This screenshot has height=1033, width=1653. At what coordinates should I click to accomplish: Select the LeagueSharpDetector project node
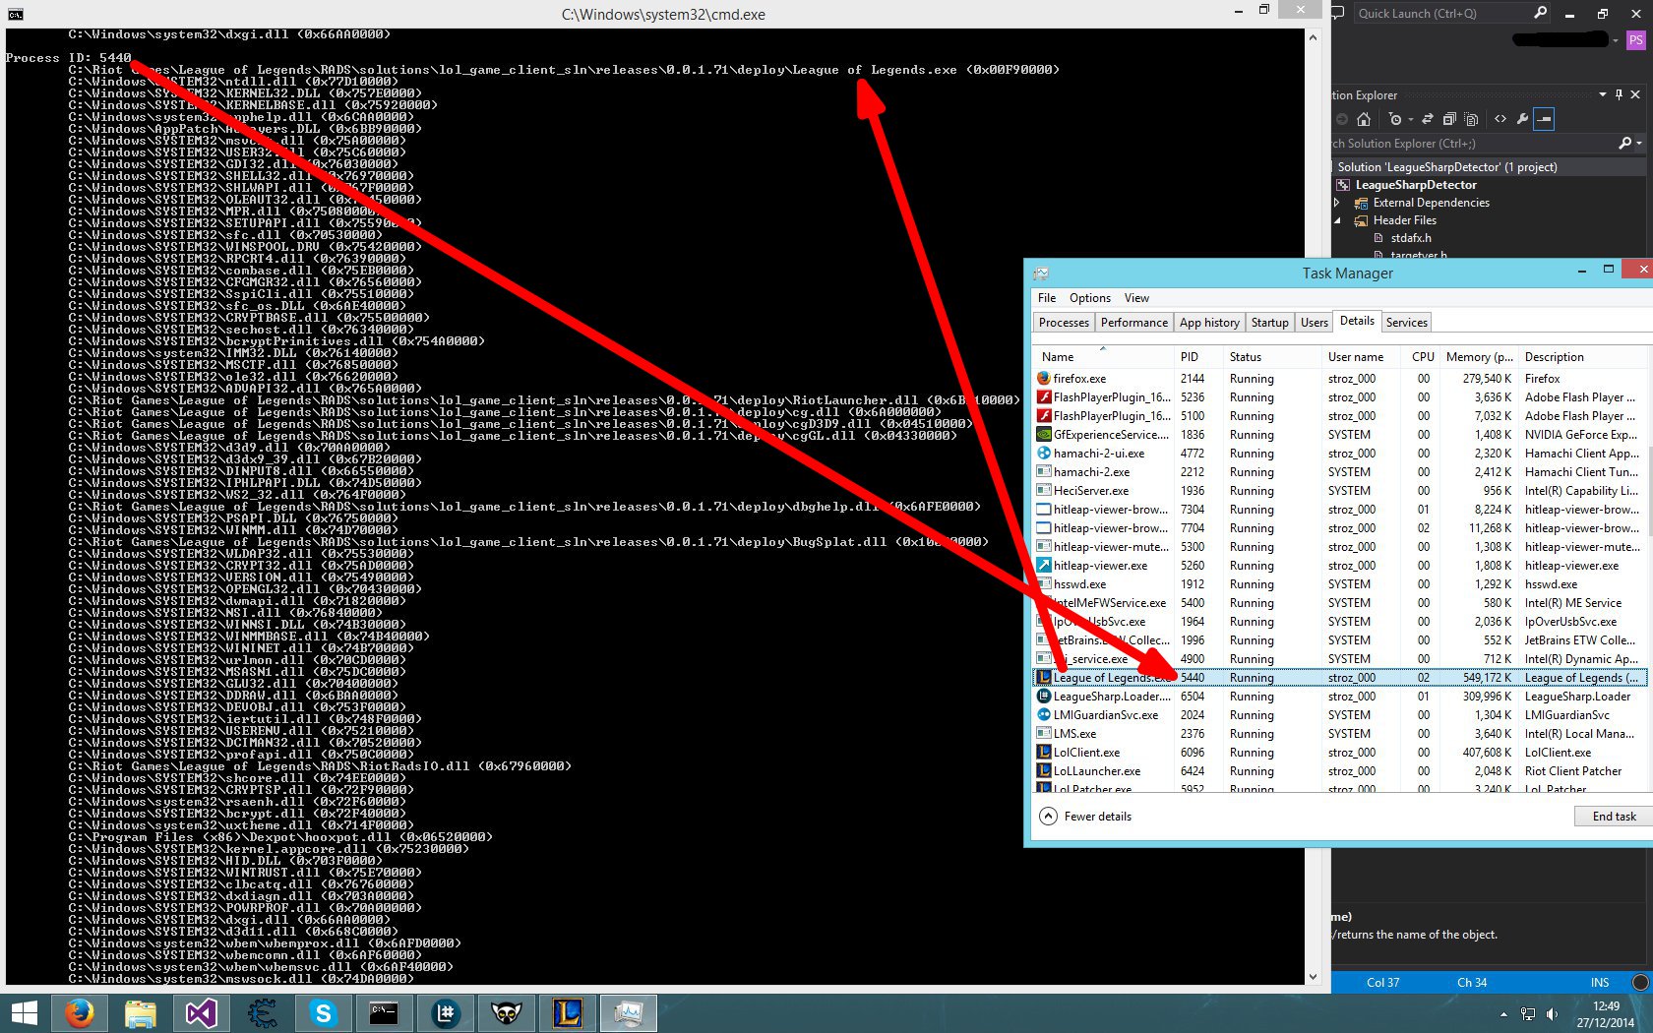tap(1416, 185)
